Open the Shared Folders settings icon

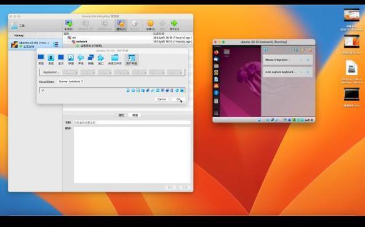[x=115, y=58]
